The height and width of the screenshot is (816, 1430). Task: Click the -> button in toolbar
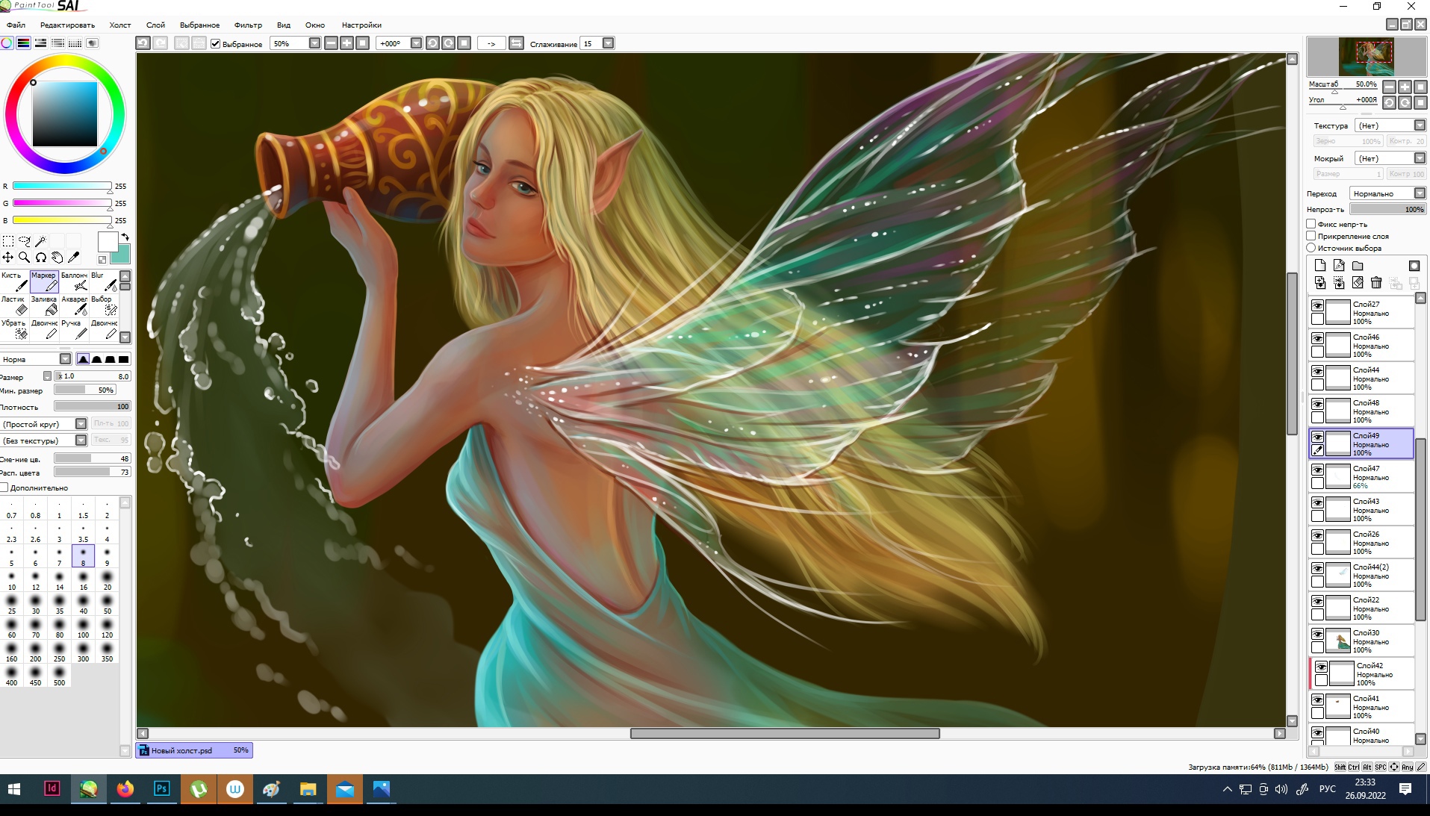(x=491, y=43)
